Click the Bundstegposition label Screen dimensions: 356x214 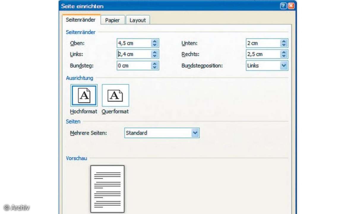pos(202,66)
